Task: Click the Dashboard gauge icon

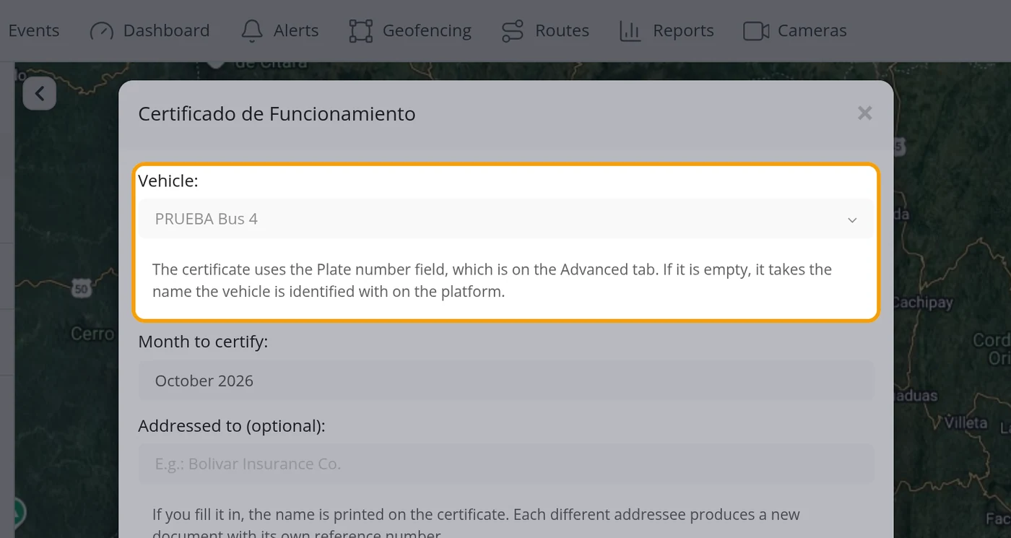Action: point(102,31)
